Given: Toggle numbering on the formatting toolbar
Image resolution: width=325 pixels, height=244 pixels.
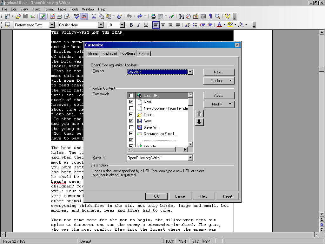Looking at the screenshot, I should 188,25.
